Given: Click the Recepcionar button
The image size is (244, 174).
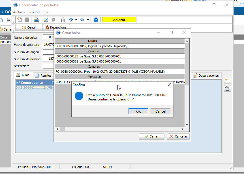Looking at the screenshot, I should 56,27.
